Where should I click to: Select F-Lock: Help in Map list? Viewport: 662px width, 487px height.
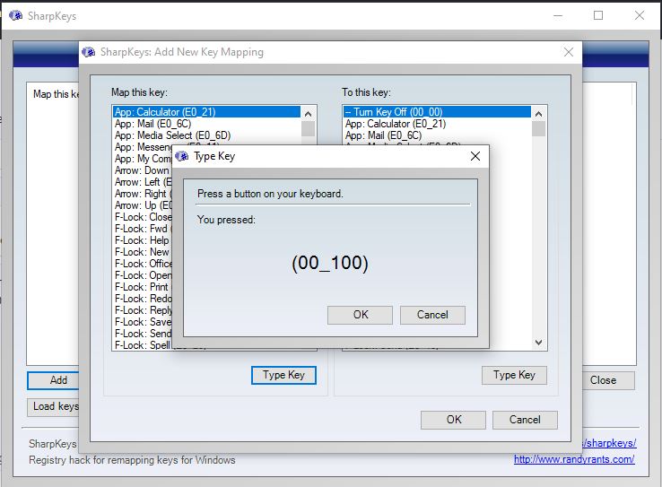pos(142,240)
